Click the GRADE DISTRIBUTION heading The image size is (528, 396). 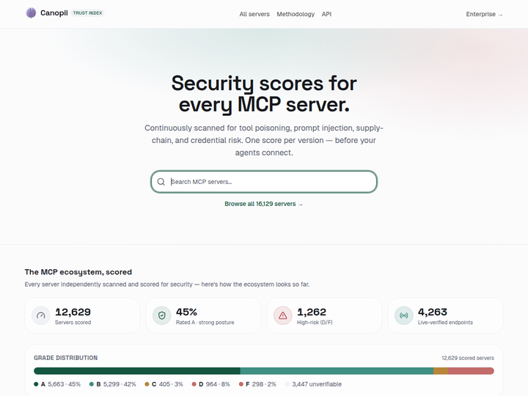pos(66,358)
